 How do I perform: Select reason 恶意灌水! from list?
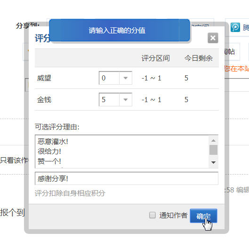53,141
